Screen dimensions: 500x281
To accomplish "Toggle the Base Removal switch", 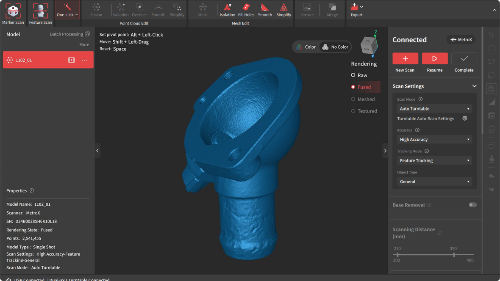I will coord(472,205).
